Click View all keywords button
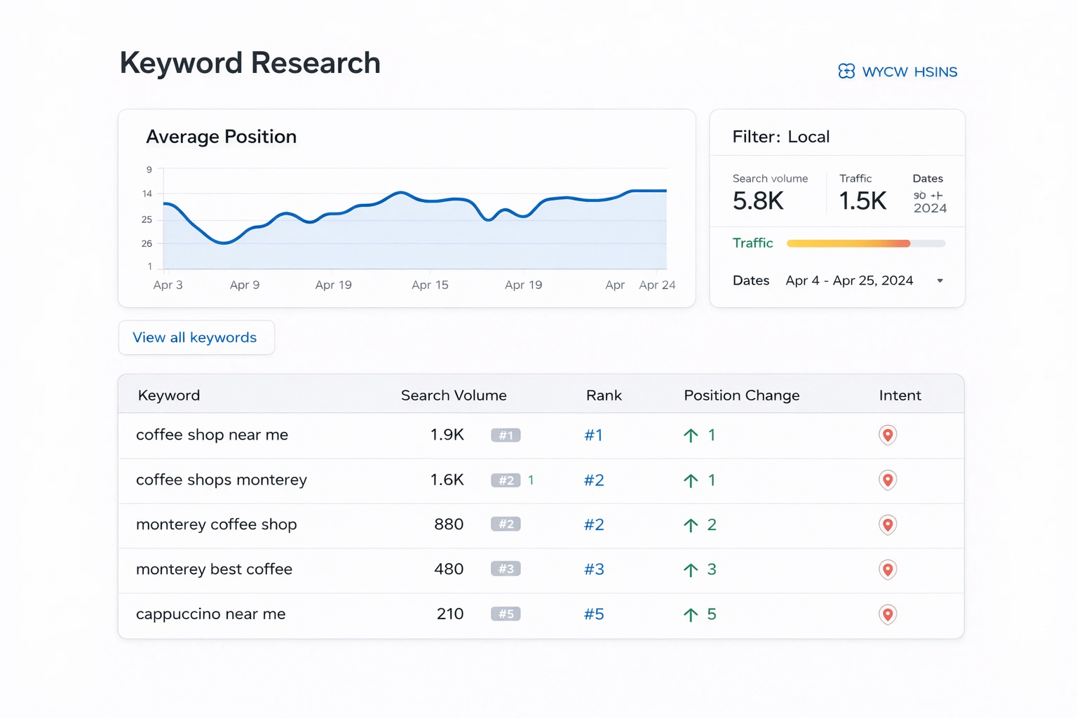The image size is (1077, 718). 196,337
